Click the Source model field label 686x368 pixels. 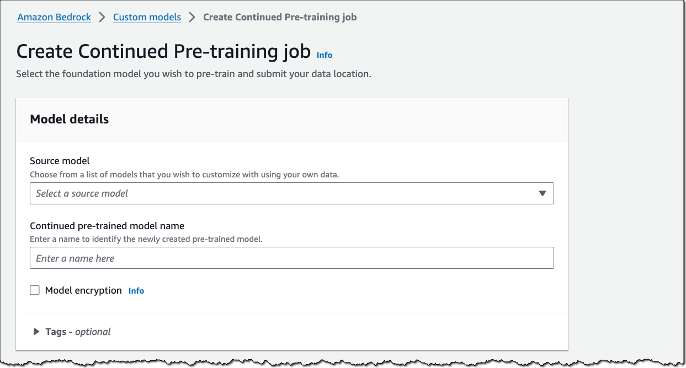60,161
